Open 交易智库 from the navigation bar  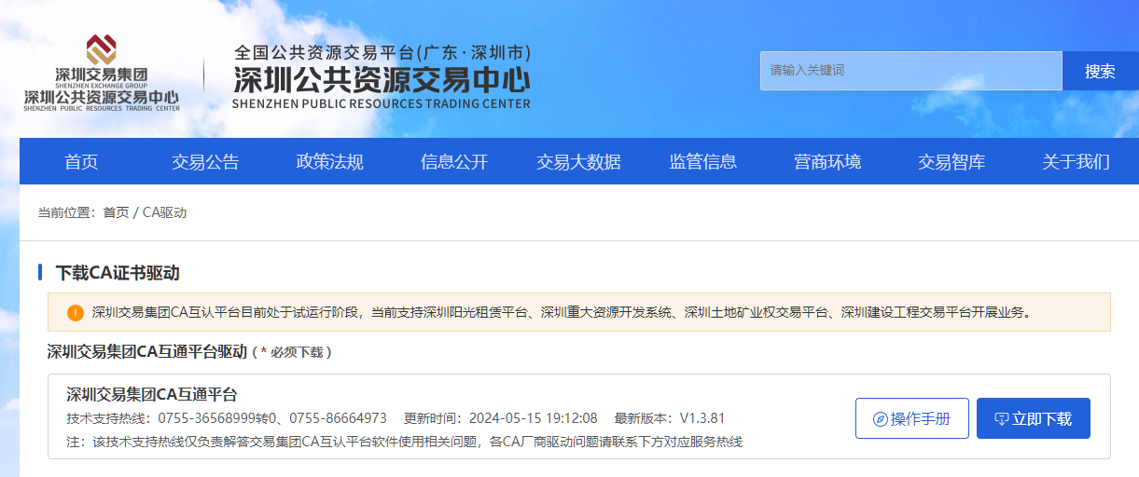951,162
